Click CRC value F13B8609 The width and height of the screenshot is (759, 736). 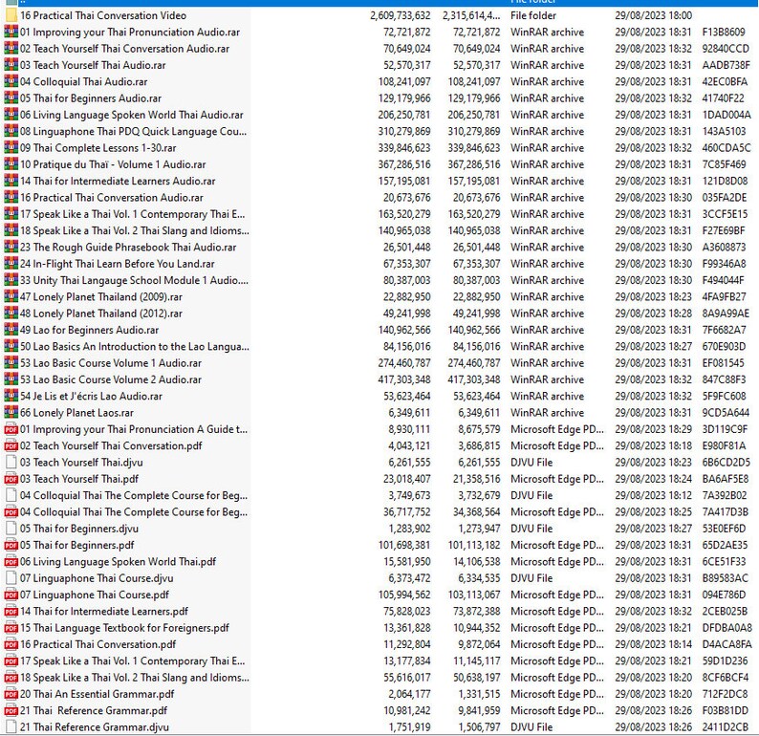coord(724,32)
